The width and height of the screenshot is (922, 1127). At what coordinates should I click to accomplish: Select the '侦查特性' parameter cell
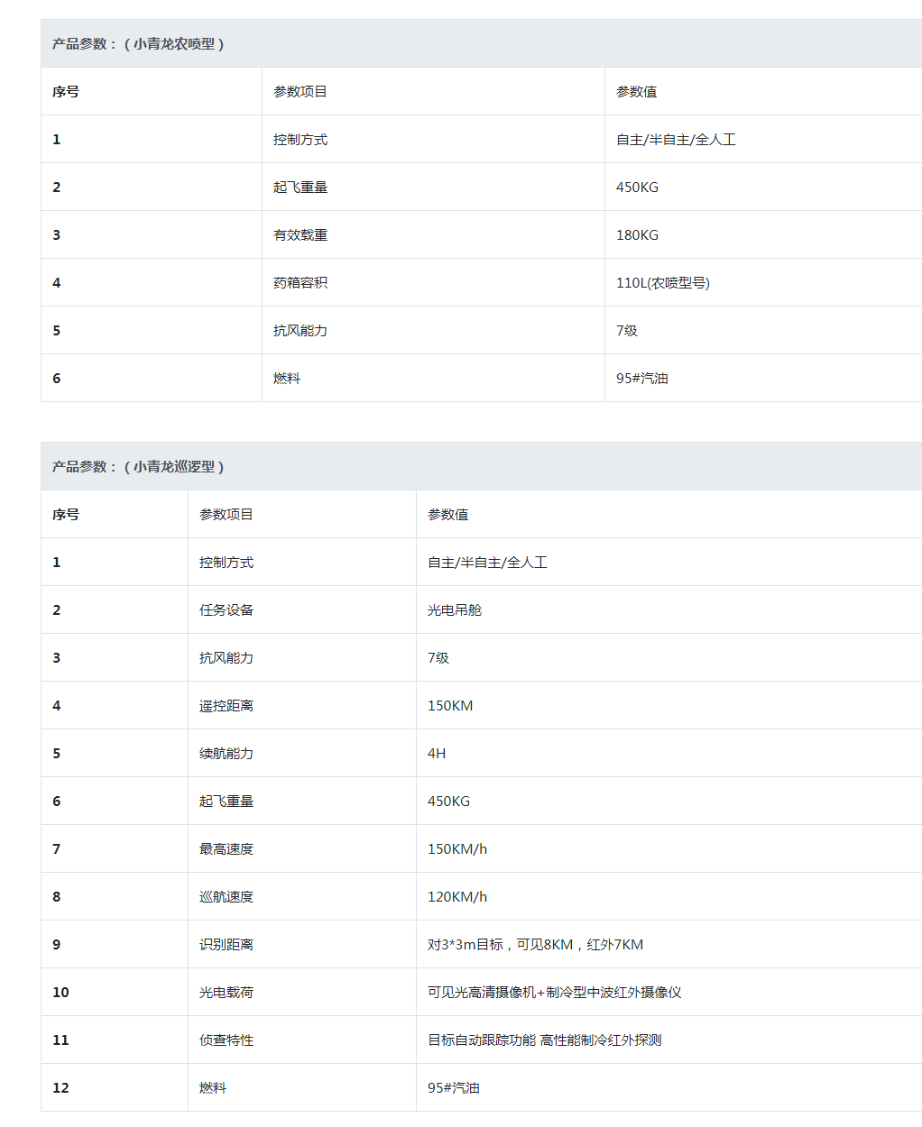(226, 1040)
